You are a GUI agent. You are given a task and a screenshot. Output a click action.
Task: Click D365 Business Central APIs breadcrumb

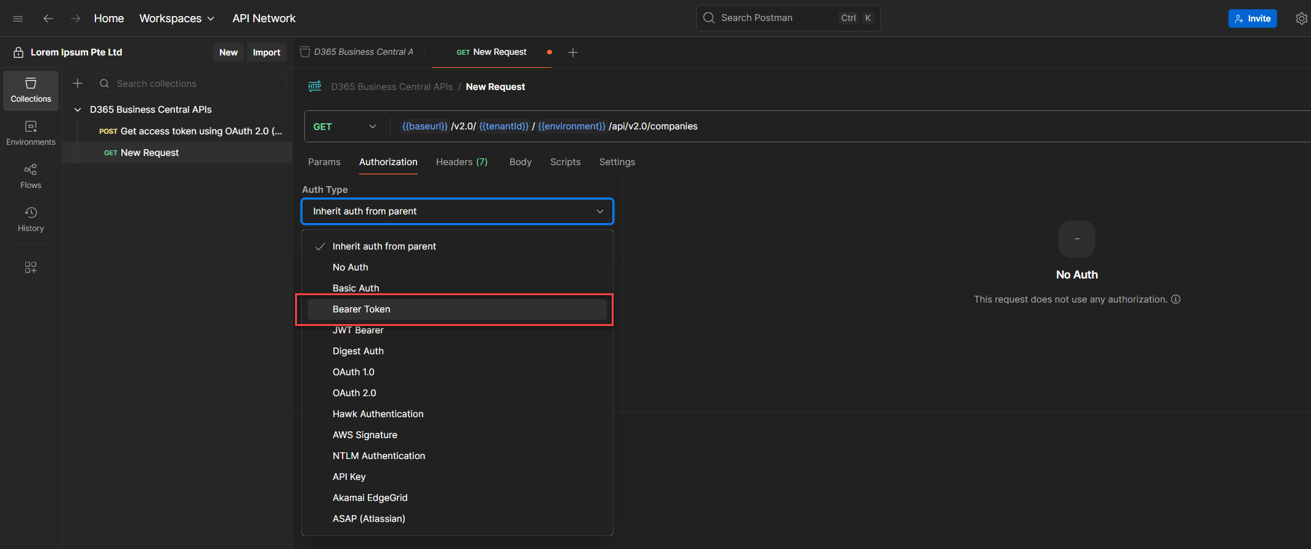392,87
